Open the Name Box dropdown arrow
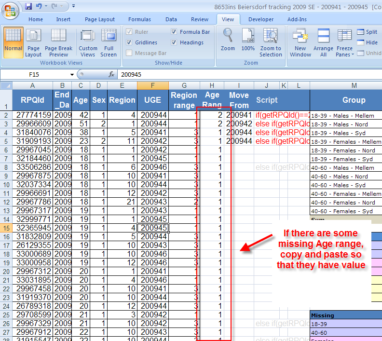This screenshot has height=341, width=382. pos(72,75)
